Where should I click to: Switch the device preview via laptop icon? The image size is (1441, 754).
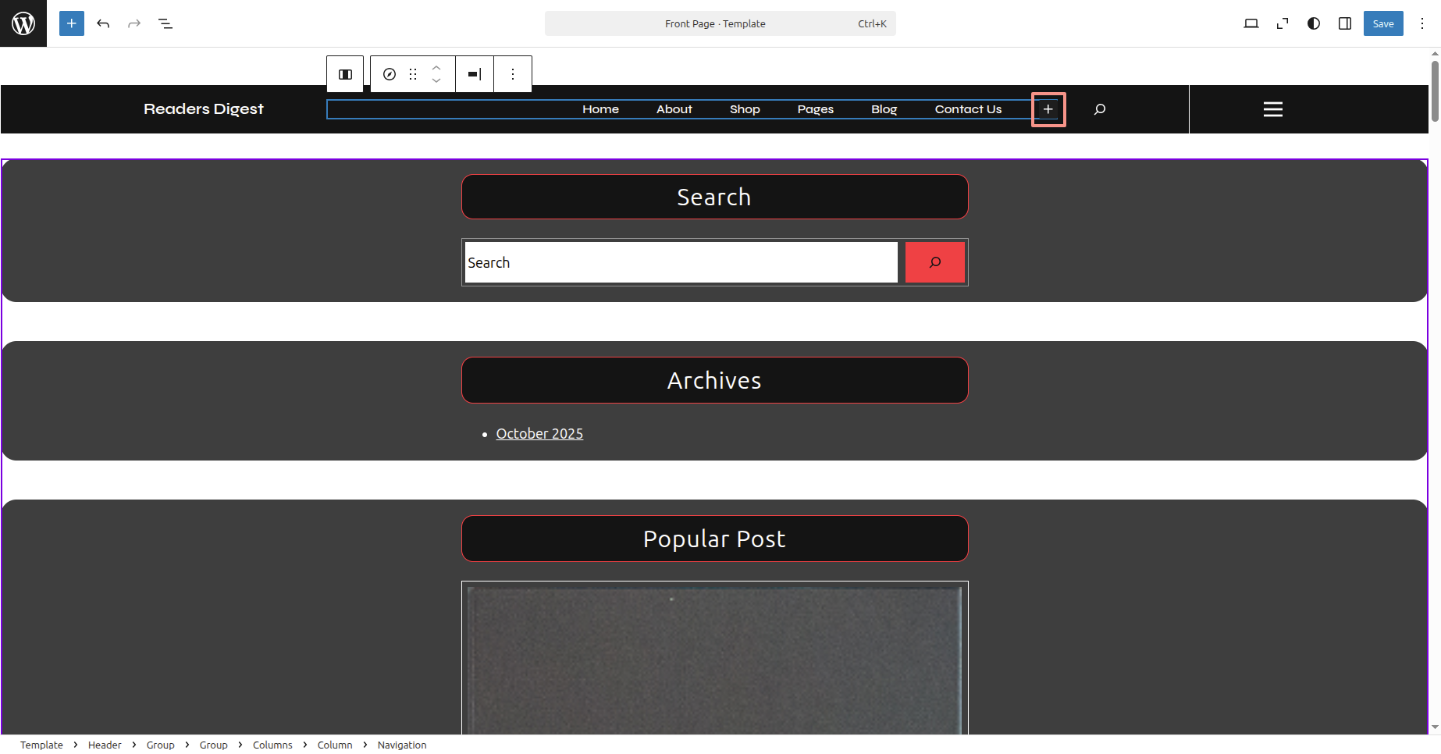pos(1251,23)
